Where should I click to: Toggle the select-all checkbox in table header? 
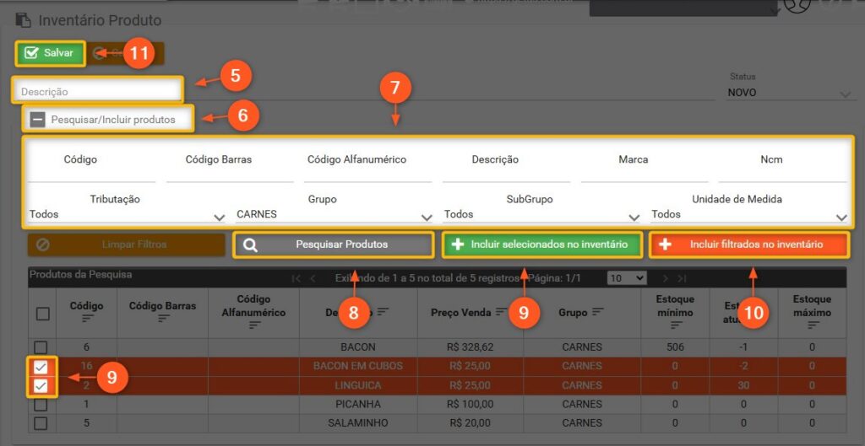pos(42,314)
